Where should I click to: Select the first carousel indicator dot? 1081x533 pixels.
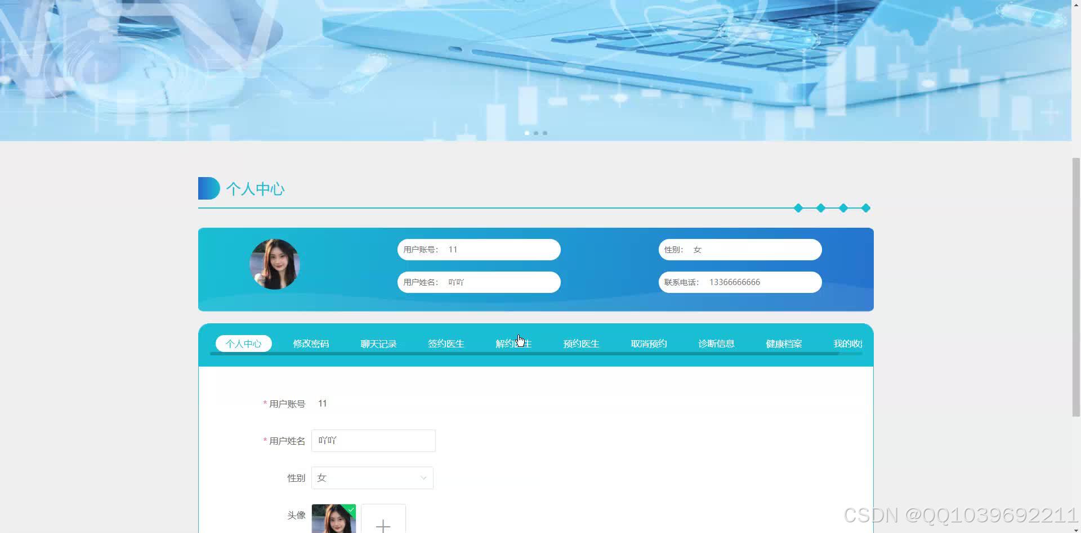[x=527, y=133]
